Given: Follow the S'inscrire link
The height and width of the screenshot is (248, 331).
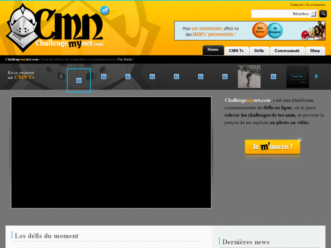Looking at the screenshot, I should coord(297,5).
